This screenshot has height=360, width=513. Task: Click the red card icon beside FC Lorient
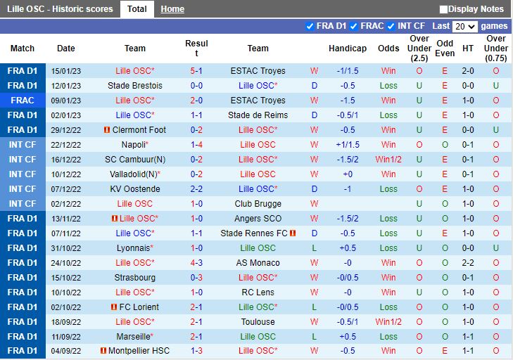tap(114, 307)
